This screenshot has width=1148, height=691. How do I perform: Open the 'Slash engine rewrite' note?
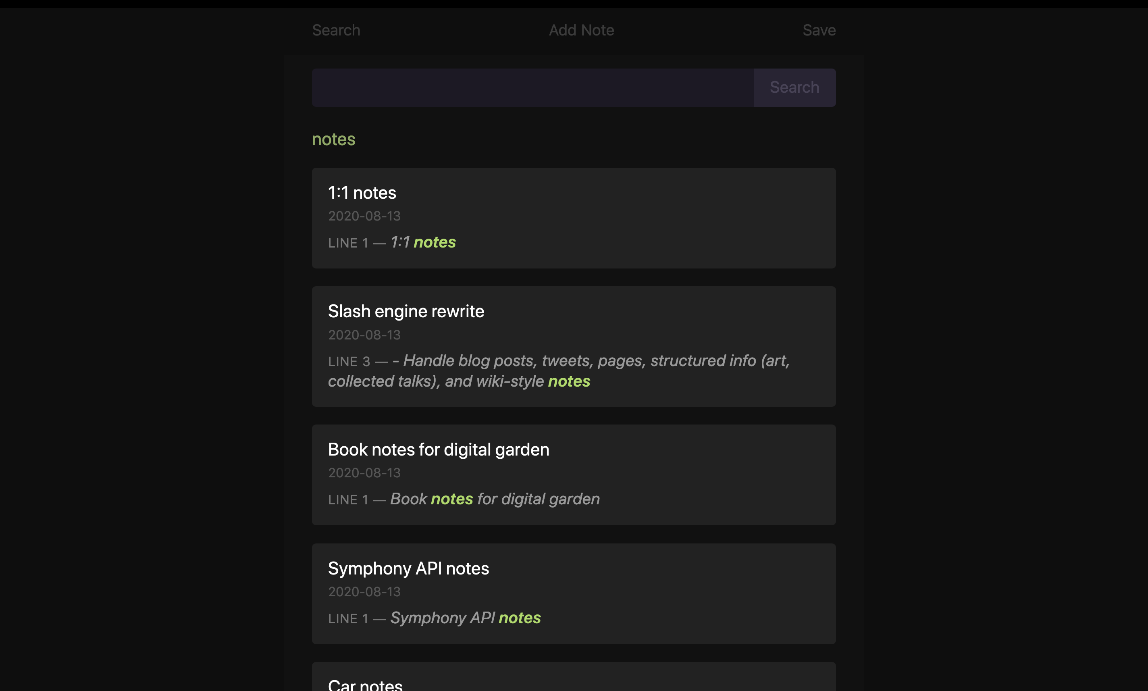point(406,312)
